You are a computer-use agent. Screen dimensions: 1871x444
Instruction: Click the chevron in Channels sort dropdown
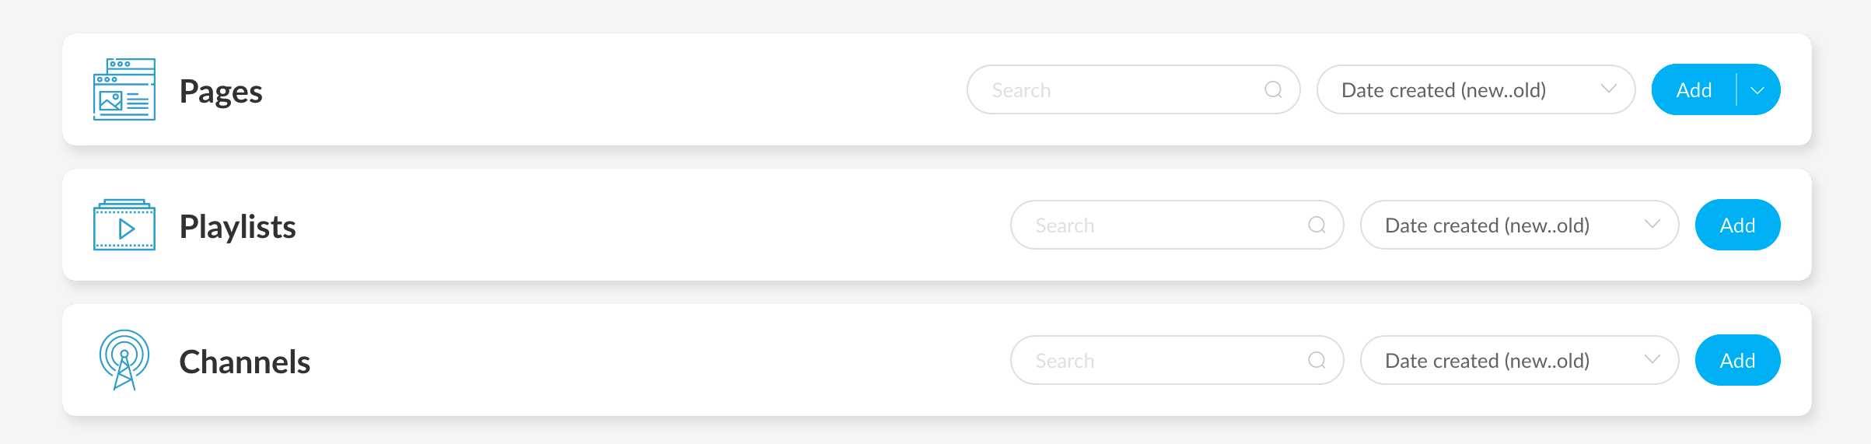(1652, 359)
